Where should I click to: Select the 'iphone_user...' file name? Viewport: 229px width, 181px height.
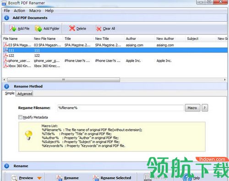coord(19,61)
